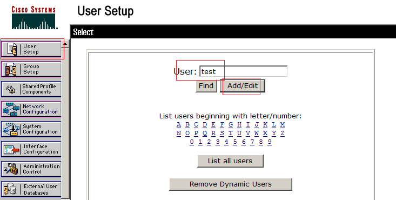This screenshot has height=200, width=396.
Task: List users beginning with letter Z
Action: coord(283,134)
